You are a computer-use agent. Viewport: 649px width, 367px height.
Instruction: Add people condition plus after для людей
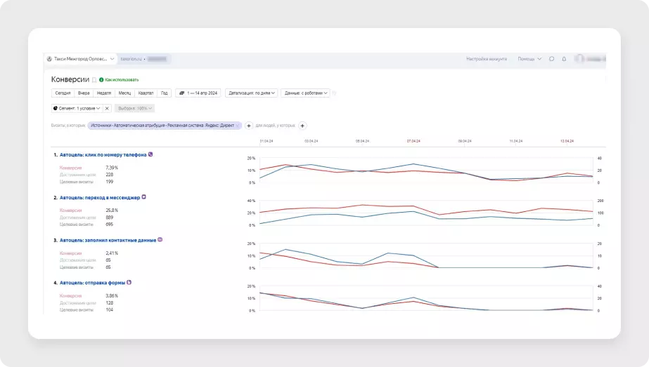(302, 126)
